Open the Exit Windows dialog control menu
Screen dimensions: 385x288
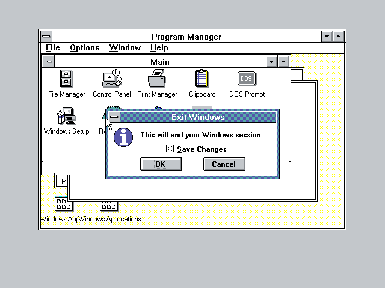coord(114,117)
